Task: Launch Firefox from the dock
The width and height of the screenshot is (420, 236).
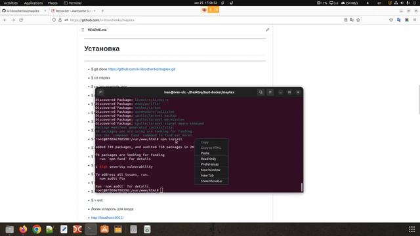Action: (x=24, y=229)
